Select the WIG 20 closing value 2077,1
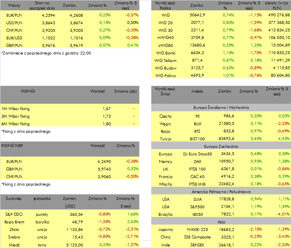This screenshot has width=291, height=248. [x=197, y=23]
